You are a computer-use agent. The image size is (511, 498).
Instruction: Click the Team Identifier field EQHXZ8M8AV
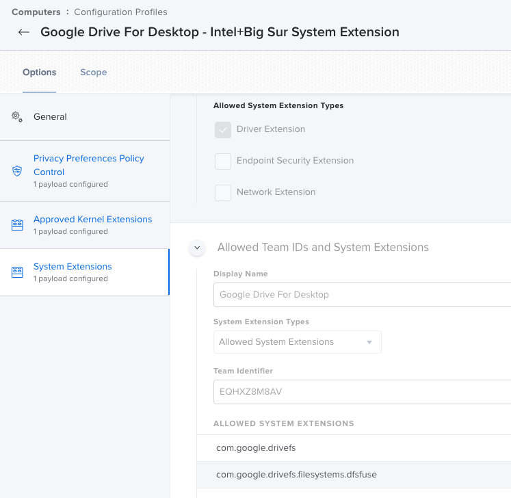pos(362,392)
